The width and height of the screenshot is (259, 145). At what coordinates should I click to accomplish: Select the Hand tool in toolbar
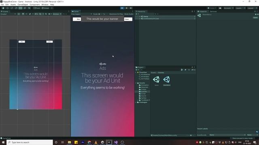[3, 8]
